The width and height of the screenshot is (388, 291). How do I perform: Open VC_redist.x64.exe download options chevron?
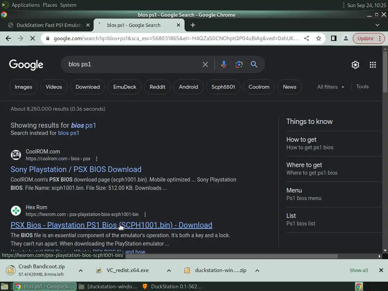click(x=169, y=271)
